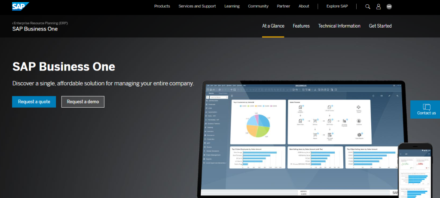Image resolution: width=440 pixels, height=198 pixels.
Task: Click the smartphone app screenshot image
Action: (x=416, y=170)
